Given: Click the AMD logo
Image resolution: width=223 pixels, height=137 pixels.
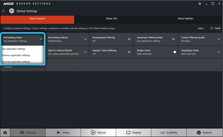Looking at the screenshot, I should pyautogui.click(x=8, y=4).
